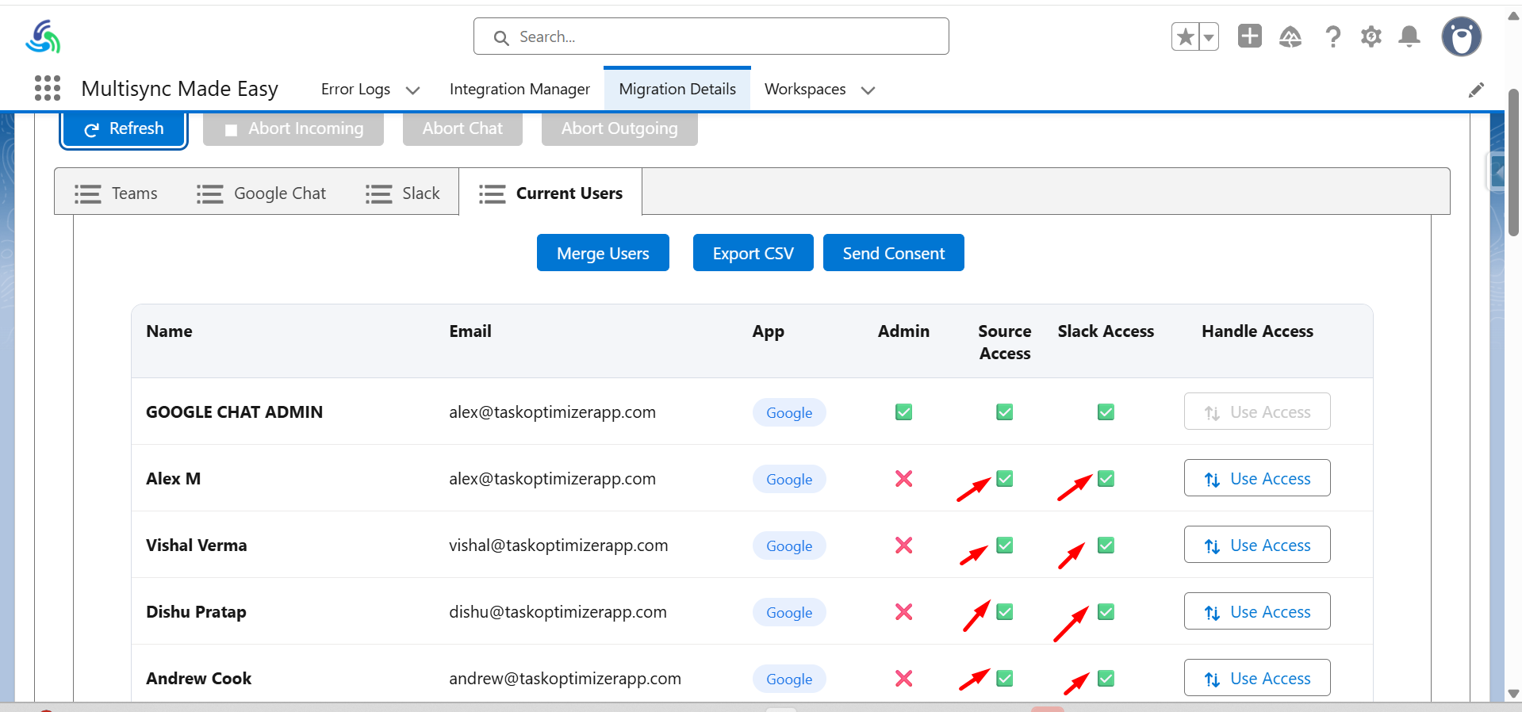Click Google app badge for GOOGLE CHAT ADMIN
This screenshot has width=1522, height=712.
pyautogui.click(x=789, y=412)
